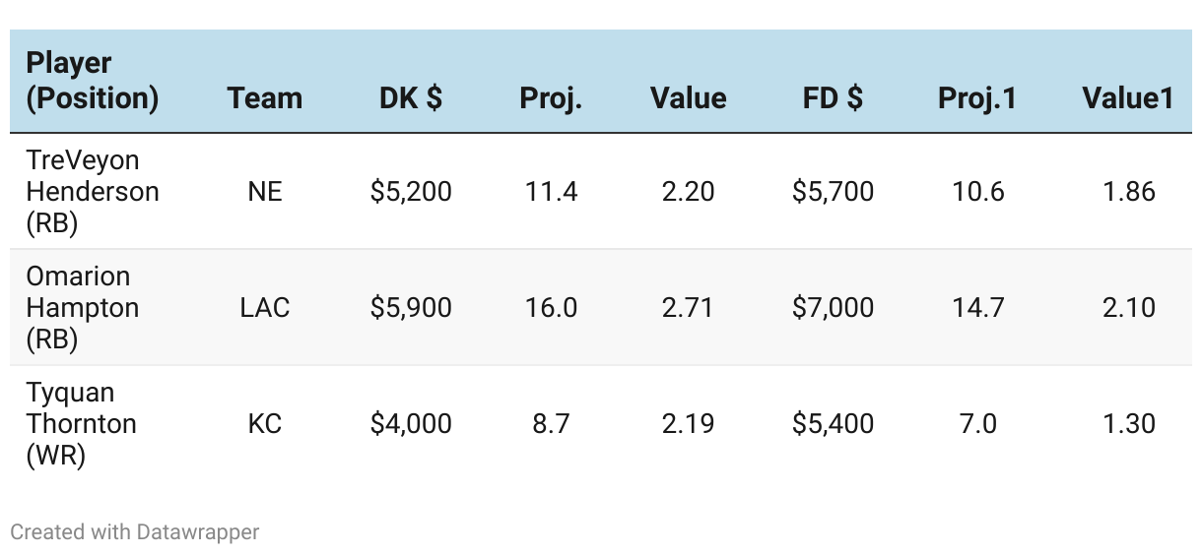Click the Created with Datawrapper link
This screenshot has width=1202, height=555.
(135, 532)
